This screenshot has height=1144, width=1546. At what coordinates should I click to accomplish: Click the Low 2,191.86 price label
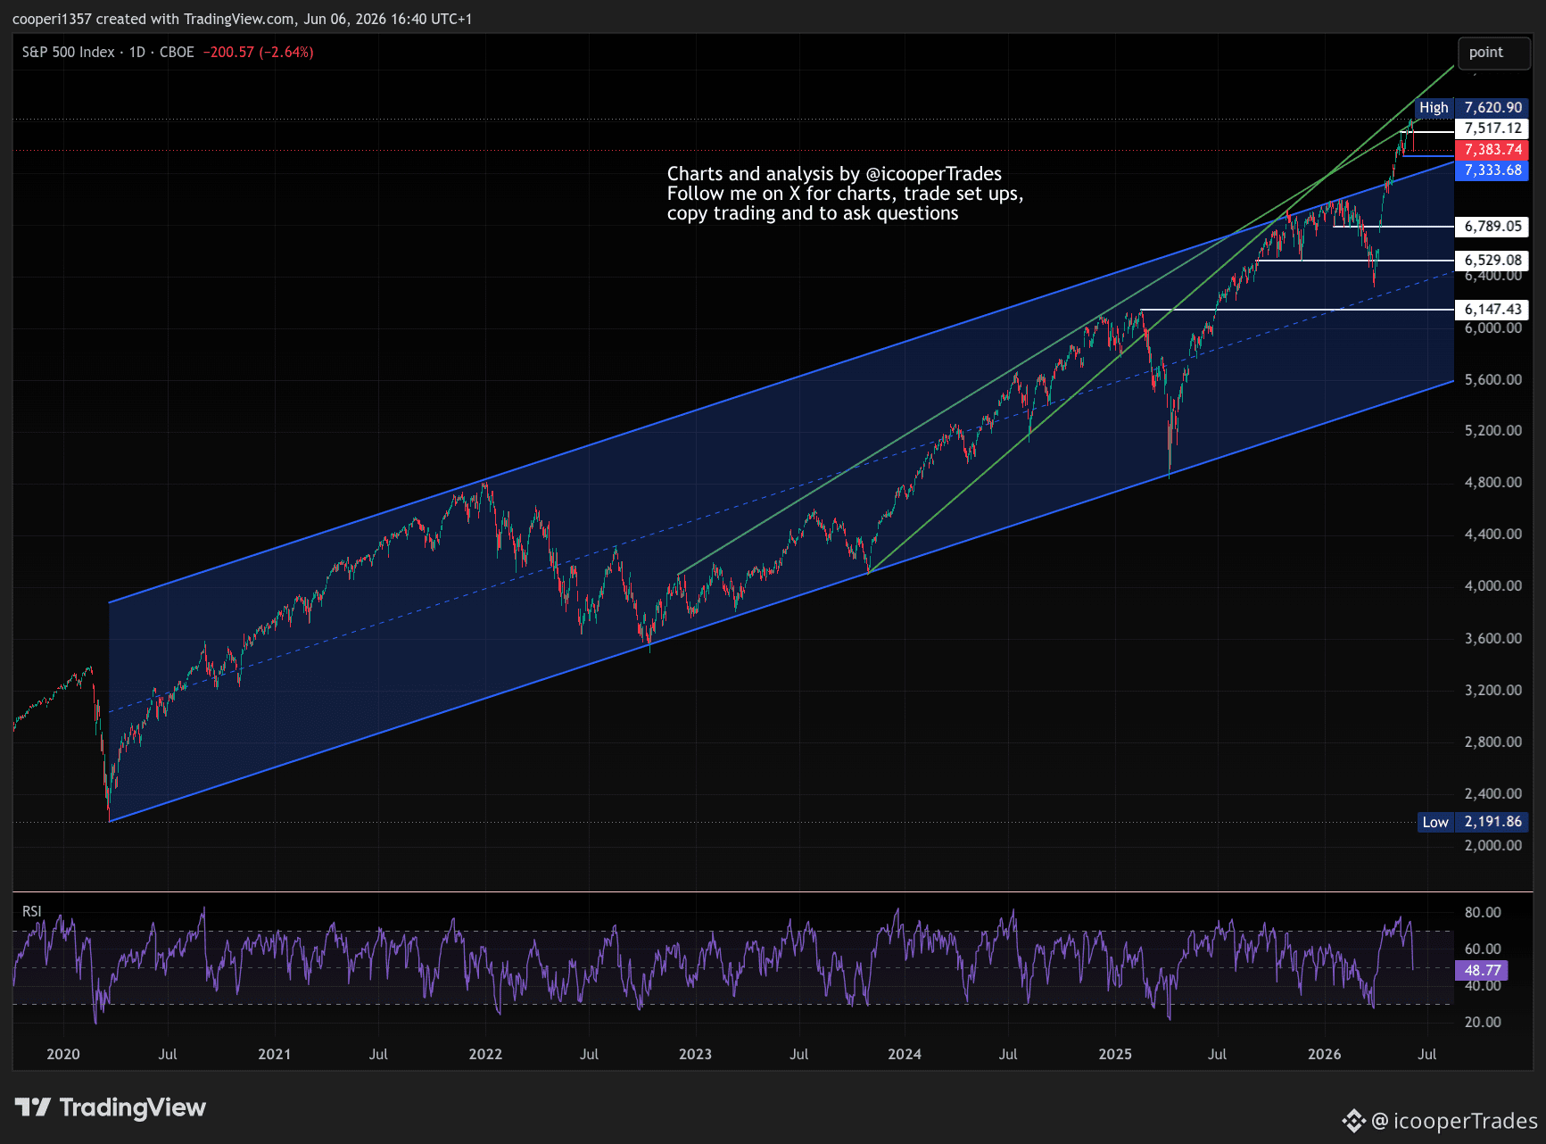[x=1473, y=822]
